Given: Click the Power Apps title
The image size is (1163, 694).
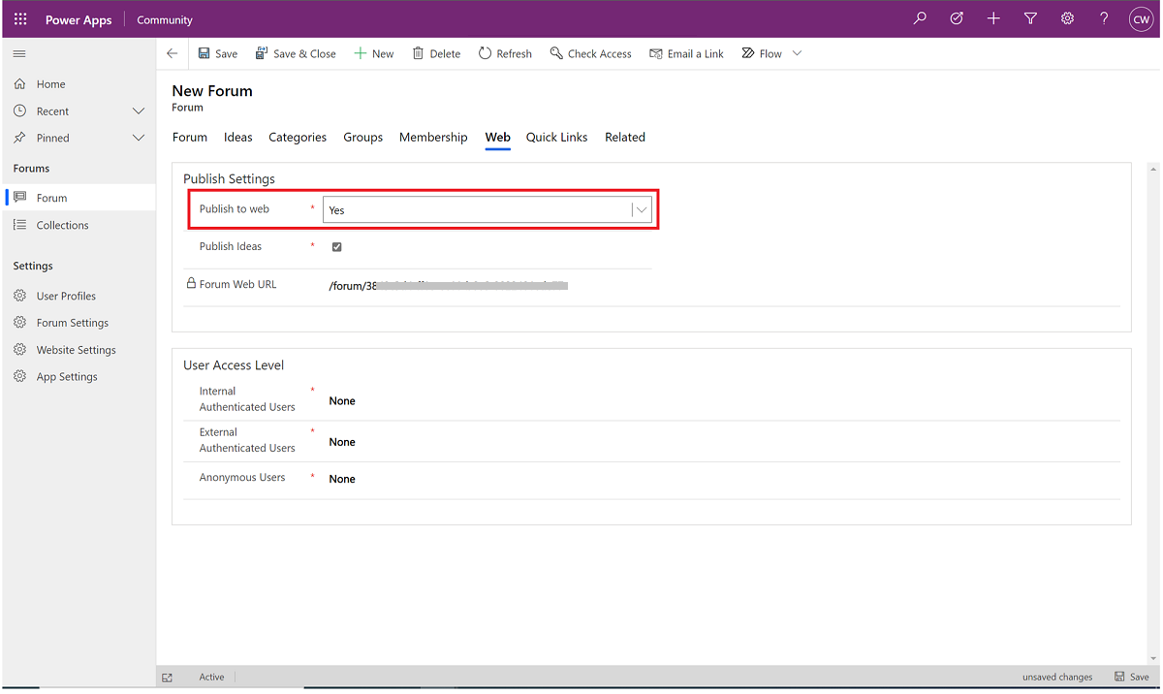Looking at the screenshot, I should coord(79,19).
